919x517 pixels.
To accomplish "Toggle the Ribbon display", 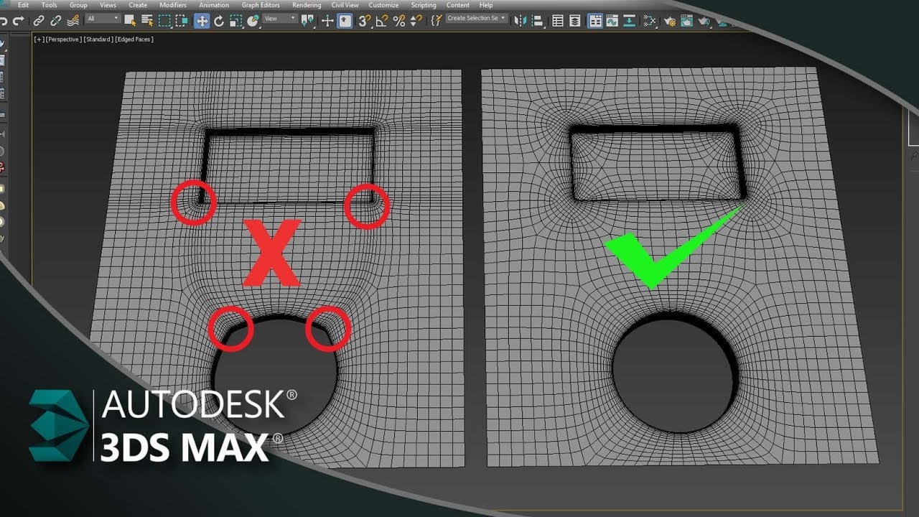I will (x=595, y=21).
